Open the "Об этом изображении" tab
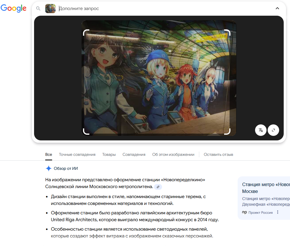 pyautogui.click(x=173, y=154)
